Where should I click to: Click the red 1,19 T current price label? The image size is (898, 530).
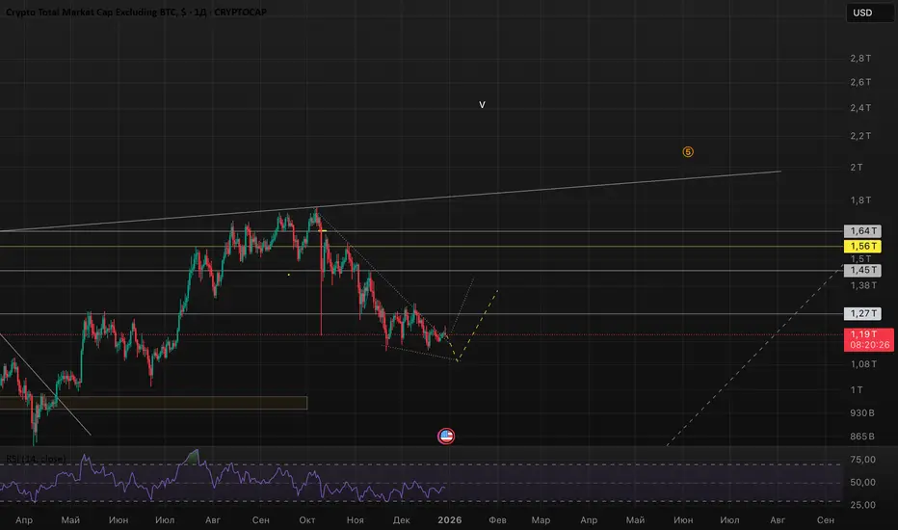point(869,339)
